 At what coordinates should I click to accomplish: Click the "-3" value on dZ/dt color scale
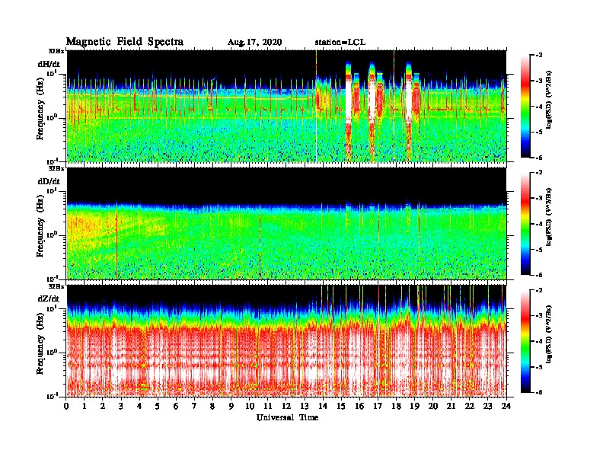coord(539,316)
